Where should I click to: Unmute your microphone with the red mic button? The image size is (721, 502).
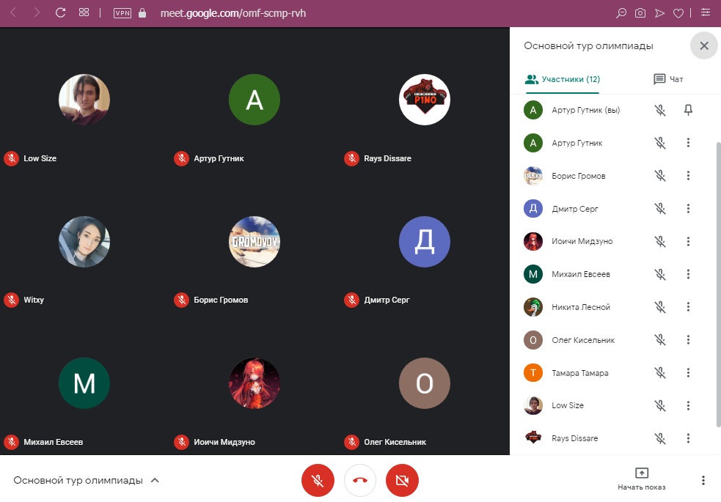[x=318, y=481]
